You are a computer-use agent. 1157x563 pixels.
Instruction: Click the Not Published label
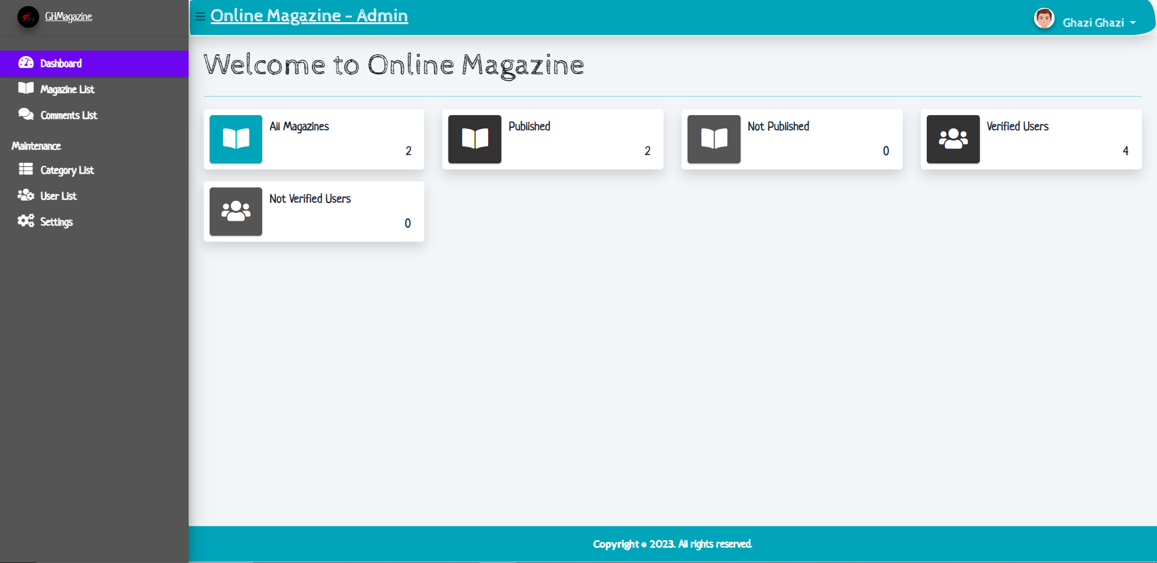pos(778,127)
